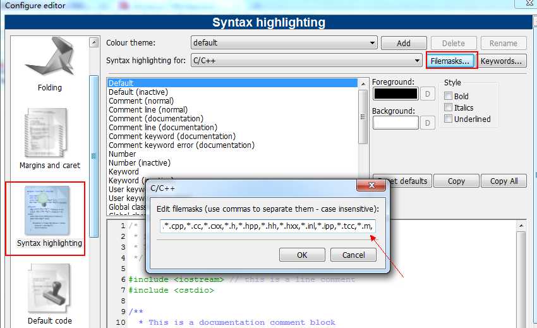This screenshot has width=537, height=328.
Task: Select Number (inactive) in the list
Action: (232, 163)
